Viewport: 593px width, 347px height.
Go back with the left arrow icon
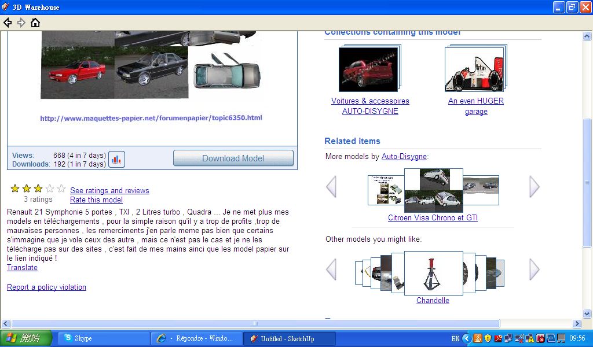point(8,23)
